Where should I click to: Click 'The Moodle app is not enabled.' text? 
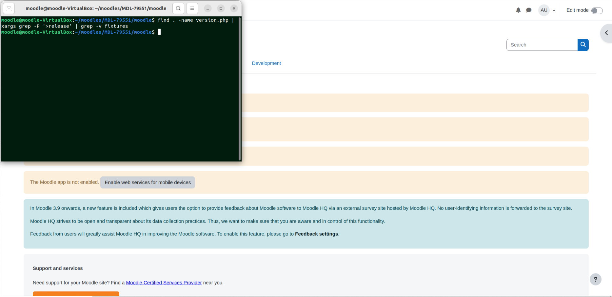click(x=64, y=182)
